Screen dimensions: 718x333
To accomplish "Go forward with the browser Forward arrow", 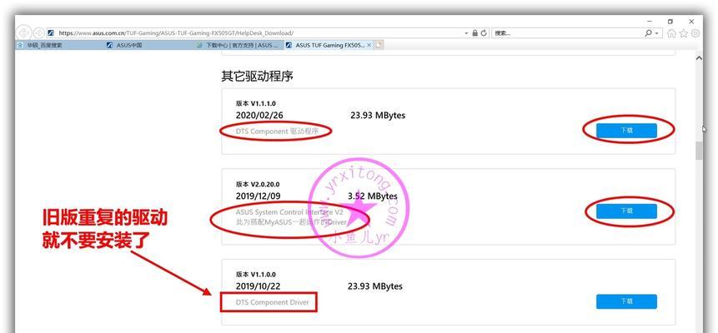I will 39,33.
